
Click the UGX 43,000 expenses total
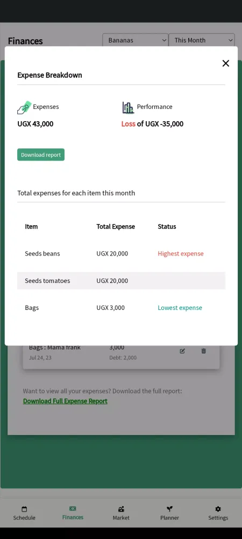[x=35, y=124]
